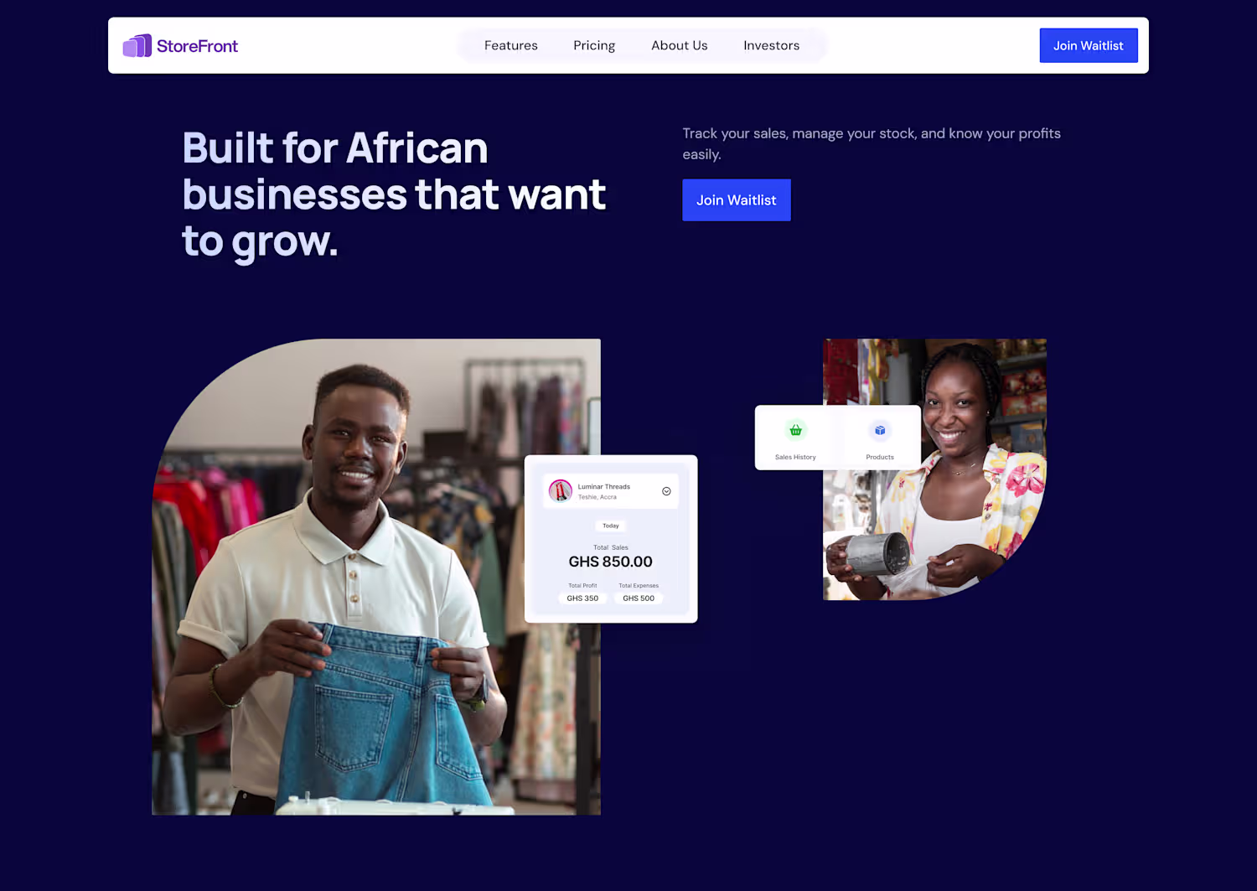Image resolution: width=1257 pixels, height=891 pixels.
Task: Open the Investors navigation link
Action: coord(772,45)
